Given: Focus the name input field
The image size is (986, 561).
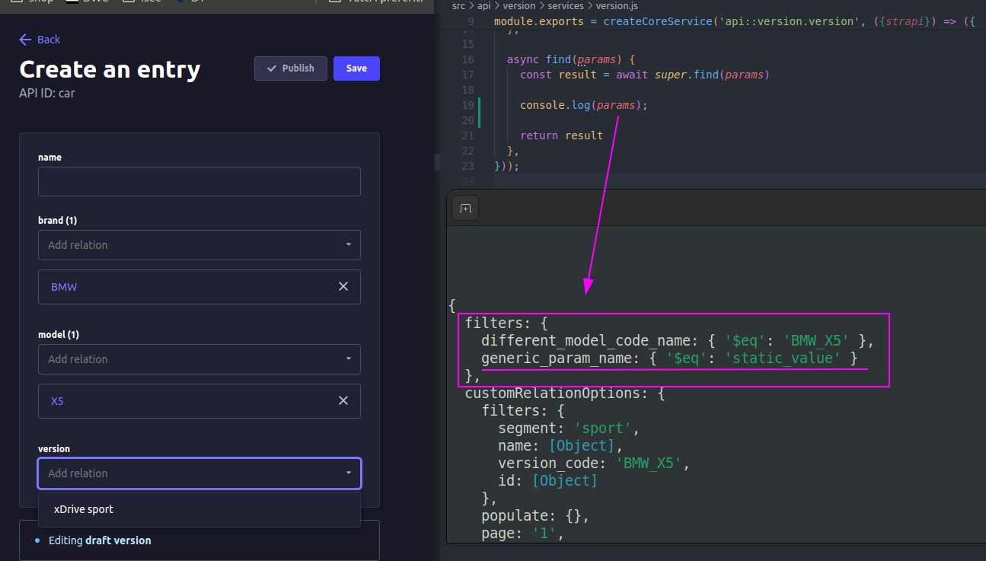Looking at the screenshot, I should coord(199,182).
